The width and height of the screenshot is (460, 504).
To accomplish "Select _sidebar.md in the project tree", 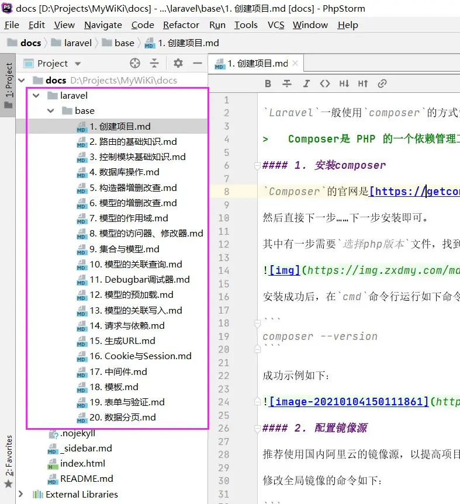I will [x=79, y=449].
